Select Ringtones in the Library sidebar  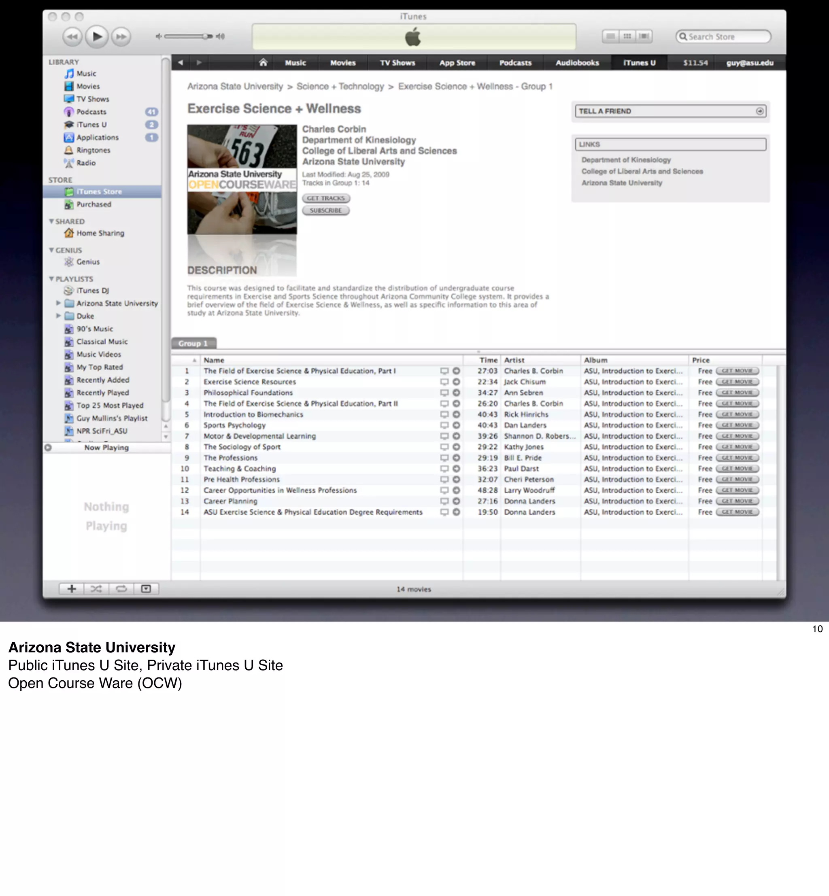(93, 150)
